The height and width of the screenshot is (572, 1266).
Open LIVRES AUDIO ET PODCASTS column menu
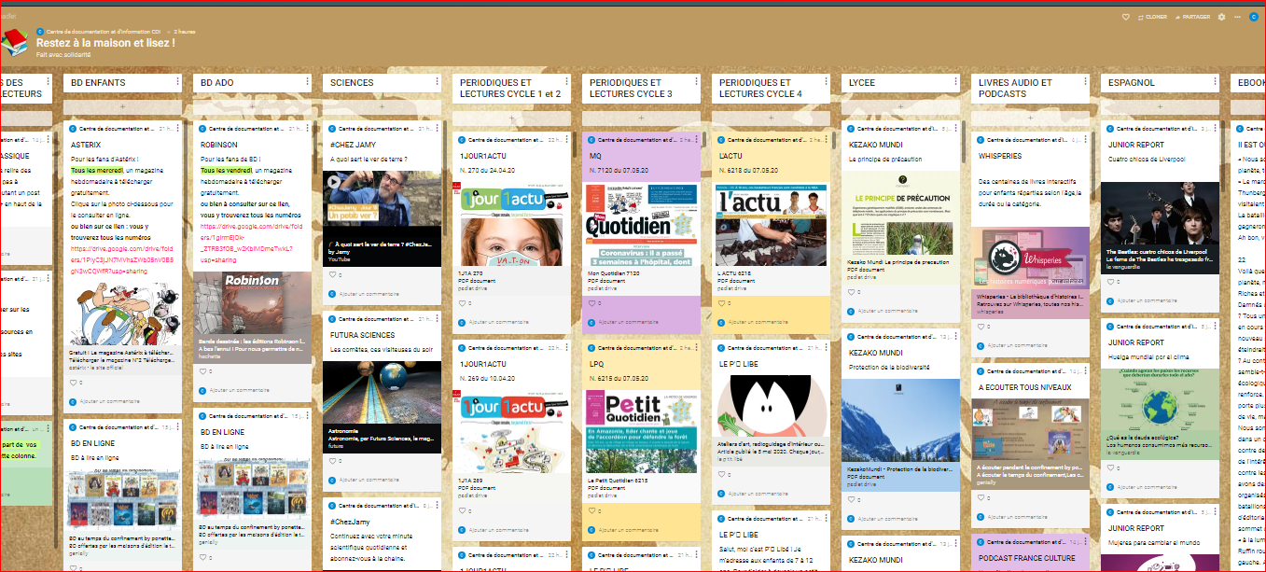click(1085, 82)
